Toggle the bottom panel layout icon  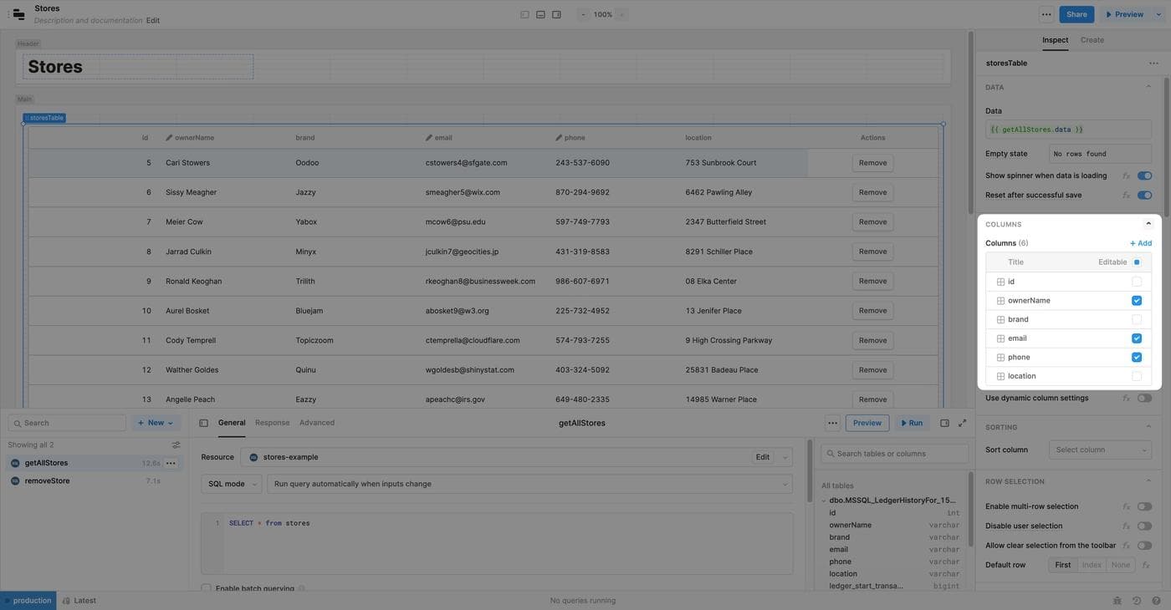(x=540, y=14)
